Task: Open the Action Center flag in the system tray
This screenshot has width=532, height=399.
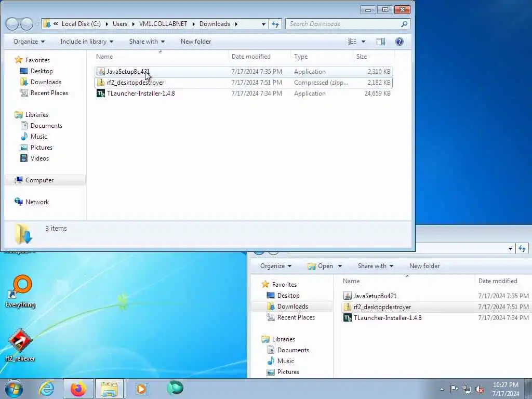Action: coord(454,389)
